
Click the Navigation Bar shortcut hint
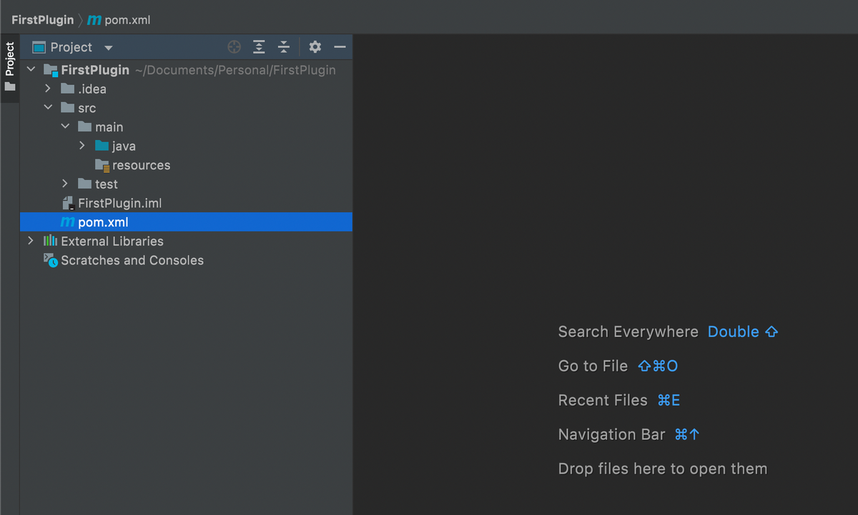[687, 434]
